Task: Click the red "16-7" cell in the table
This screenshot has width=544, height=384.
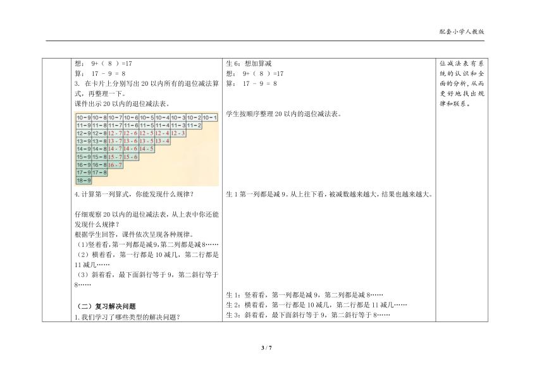Action: 115,165
